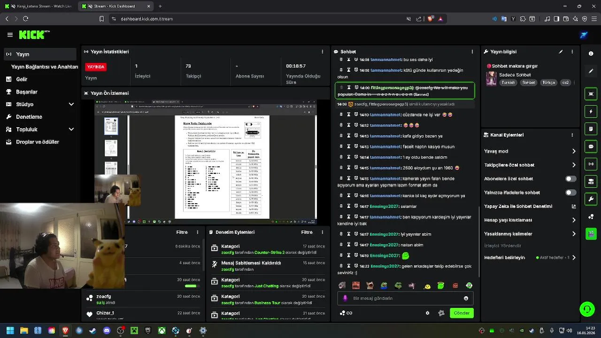This screenshot has width=601, height=338.
Task: Click the Gönder send button
Action: tap(462, 313)
